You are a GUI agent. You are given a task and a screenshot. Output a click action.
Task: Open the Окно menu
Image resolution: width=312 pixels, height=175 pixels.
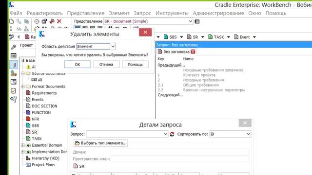pos(254,13)
